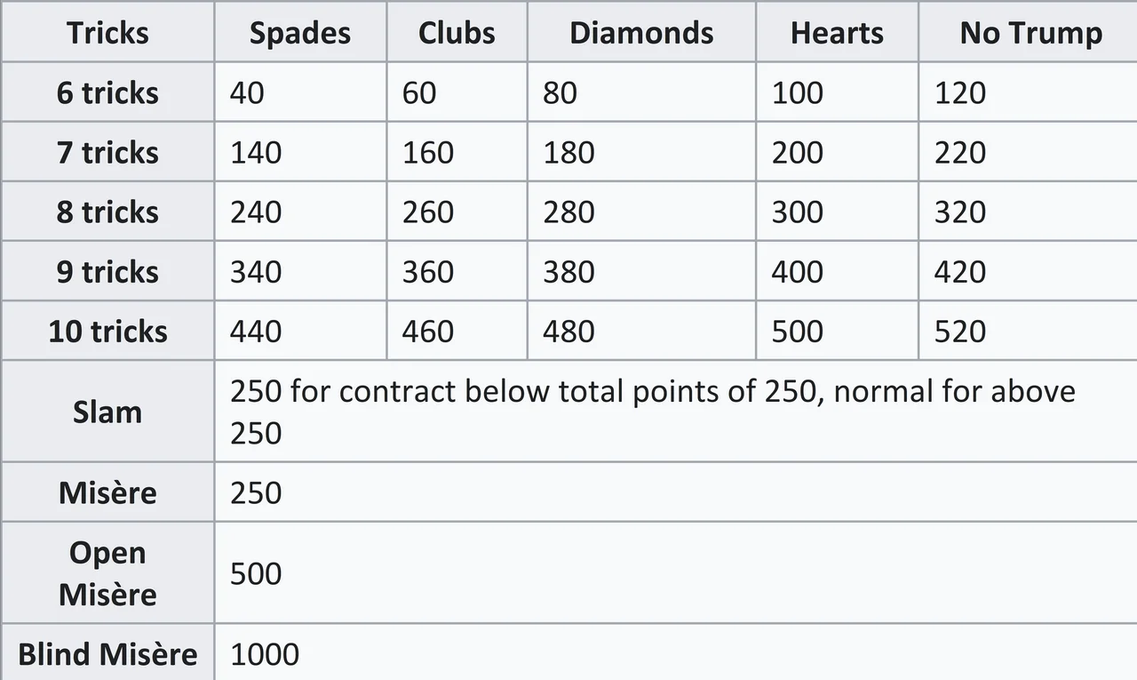Click the Tricks header cell
The width and height of the screenshot is (1137, 680).
point(107,33)
